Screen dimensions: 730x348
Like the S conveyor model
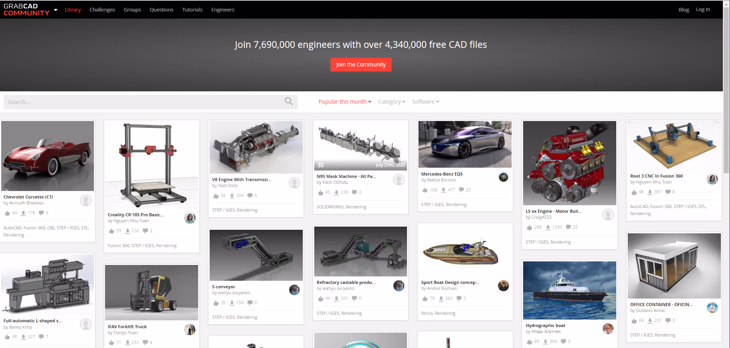click(216, 303)
